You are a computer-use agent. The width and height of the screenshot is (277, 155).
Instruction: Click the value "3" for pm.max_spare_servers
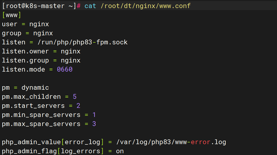coord(94,124)
